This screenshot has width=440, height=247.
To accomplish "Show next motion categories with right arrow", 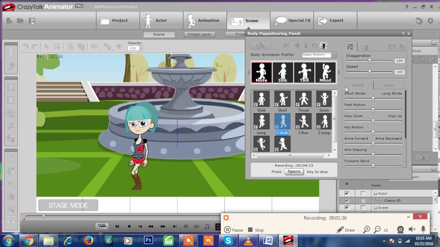I will [339, 72].
